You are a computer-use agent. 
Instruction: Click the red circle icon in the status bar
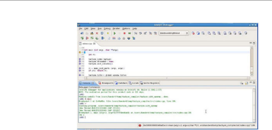(x=140, y=125)
